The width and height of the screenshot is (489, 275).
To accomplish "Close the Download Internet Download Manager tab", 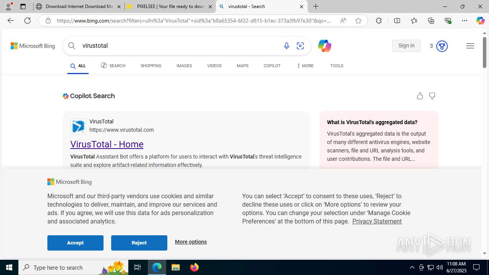I will 119,6.
